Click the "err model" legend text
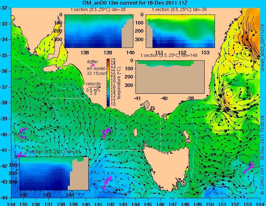 click(96, 69)
